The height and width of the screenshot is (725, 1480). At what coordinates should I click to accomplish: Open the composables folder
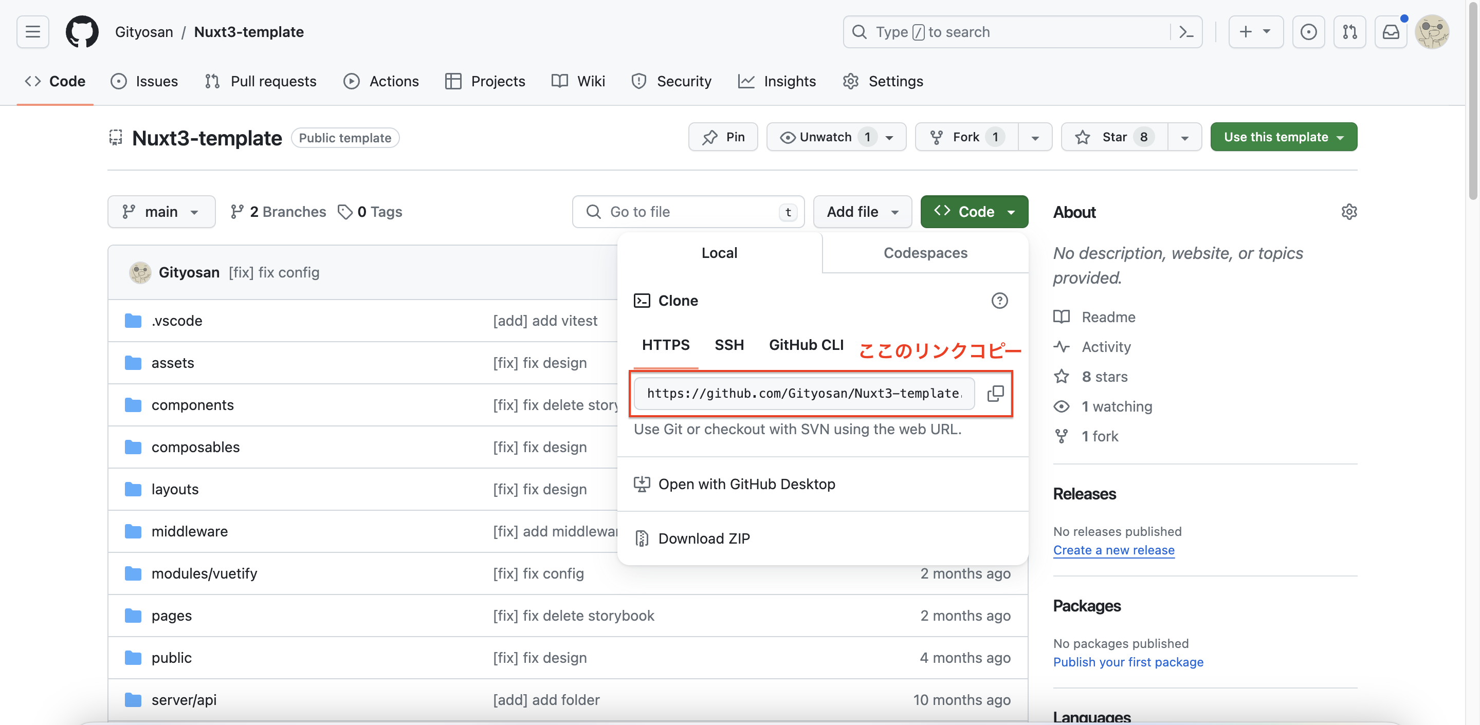pyautogui.click(x=195, y=447)
